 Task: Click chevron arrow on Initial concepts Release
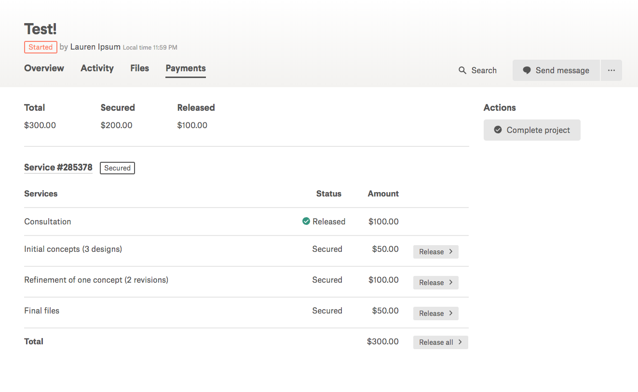451,251
